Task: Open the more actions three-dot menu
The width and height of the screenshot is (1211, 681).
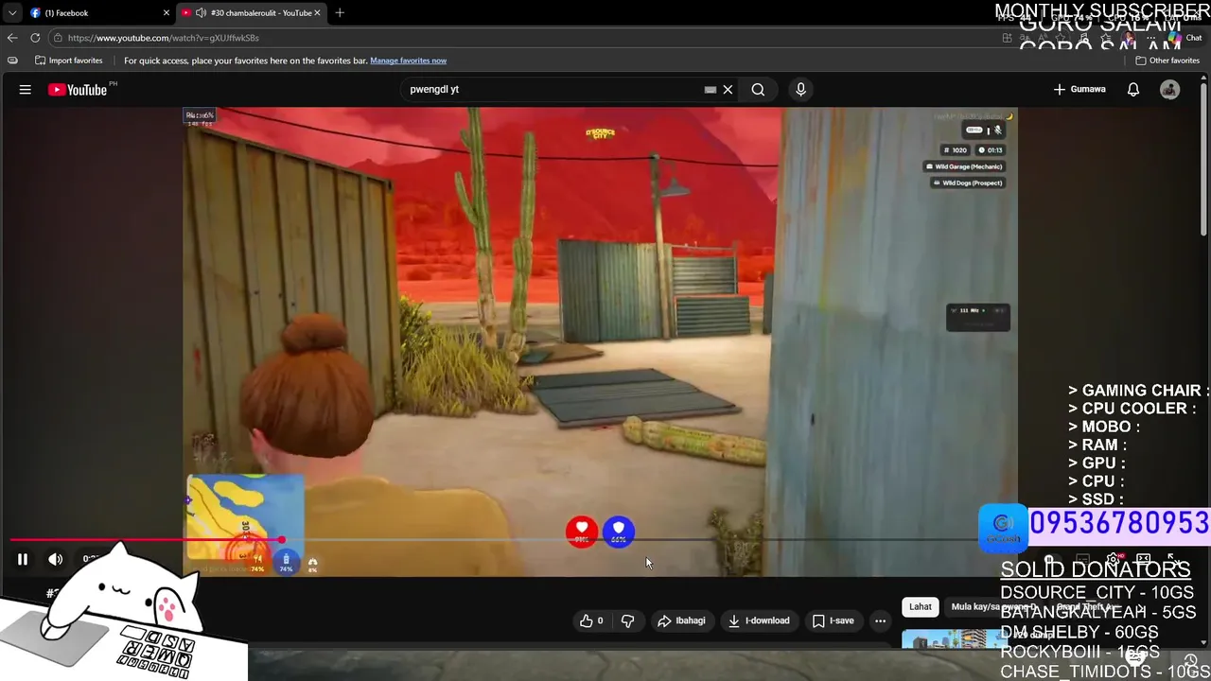Action: 880,621
